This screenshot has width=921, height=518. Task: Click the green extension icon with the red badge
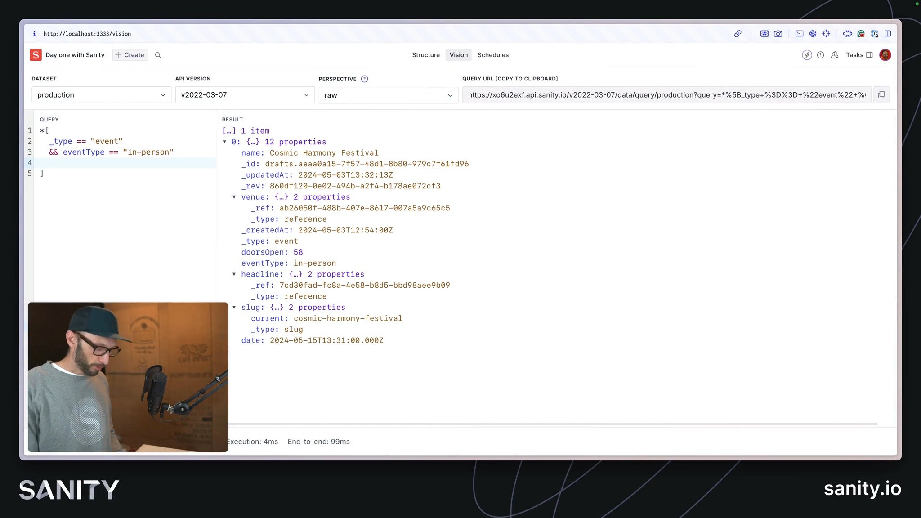point(861,34)
